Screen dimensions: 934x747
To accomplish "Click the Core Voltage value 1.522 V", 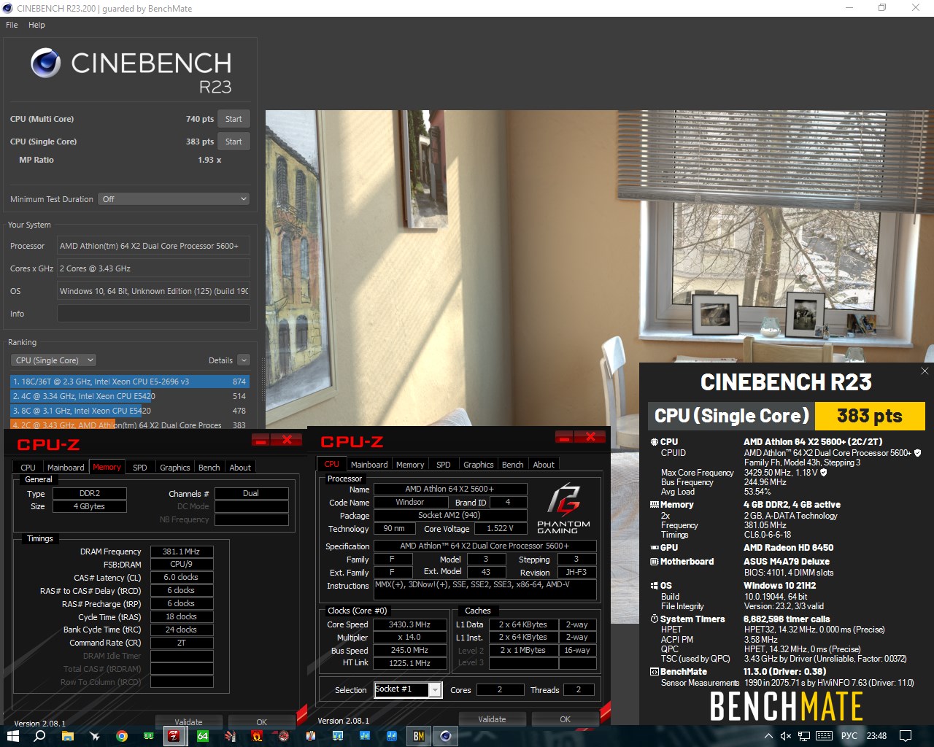I will 501,528.
